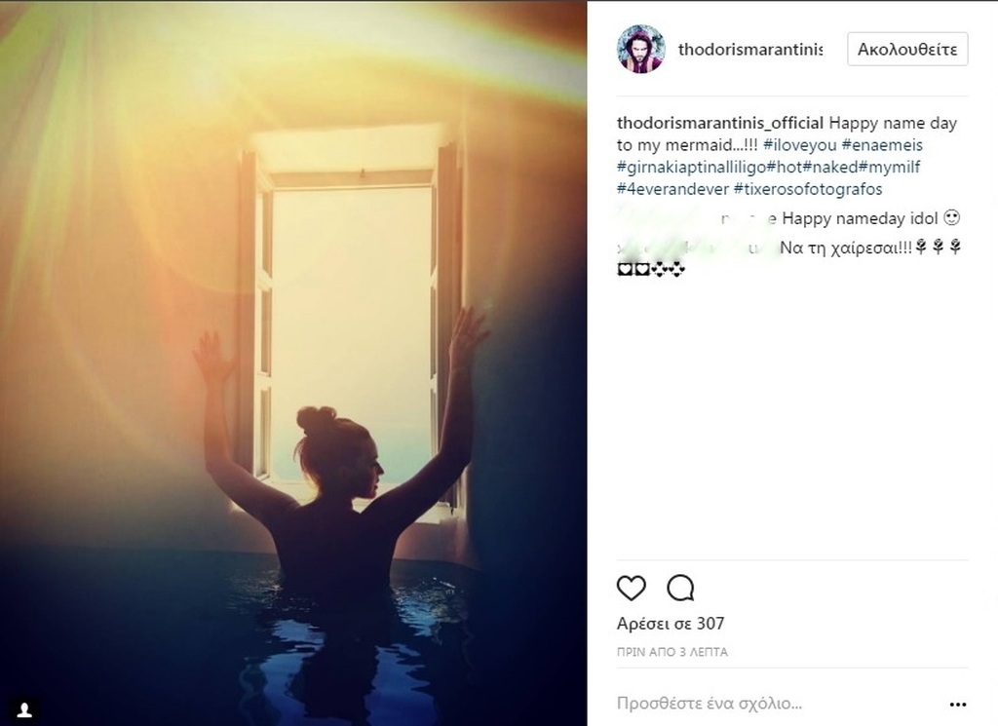This screenshot has width=998, height=726.
Task: Open thodorismarantinis_official caption username
Action: tap(720, 123)
